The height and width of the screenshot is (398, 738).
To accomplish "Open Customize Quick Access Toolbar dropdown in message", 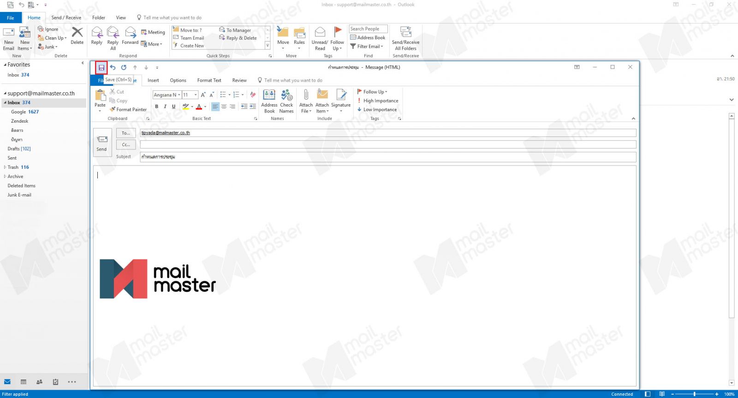I will (157, 67).
